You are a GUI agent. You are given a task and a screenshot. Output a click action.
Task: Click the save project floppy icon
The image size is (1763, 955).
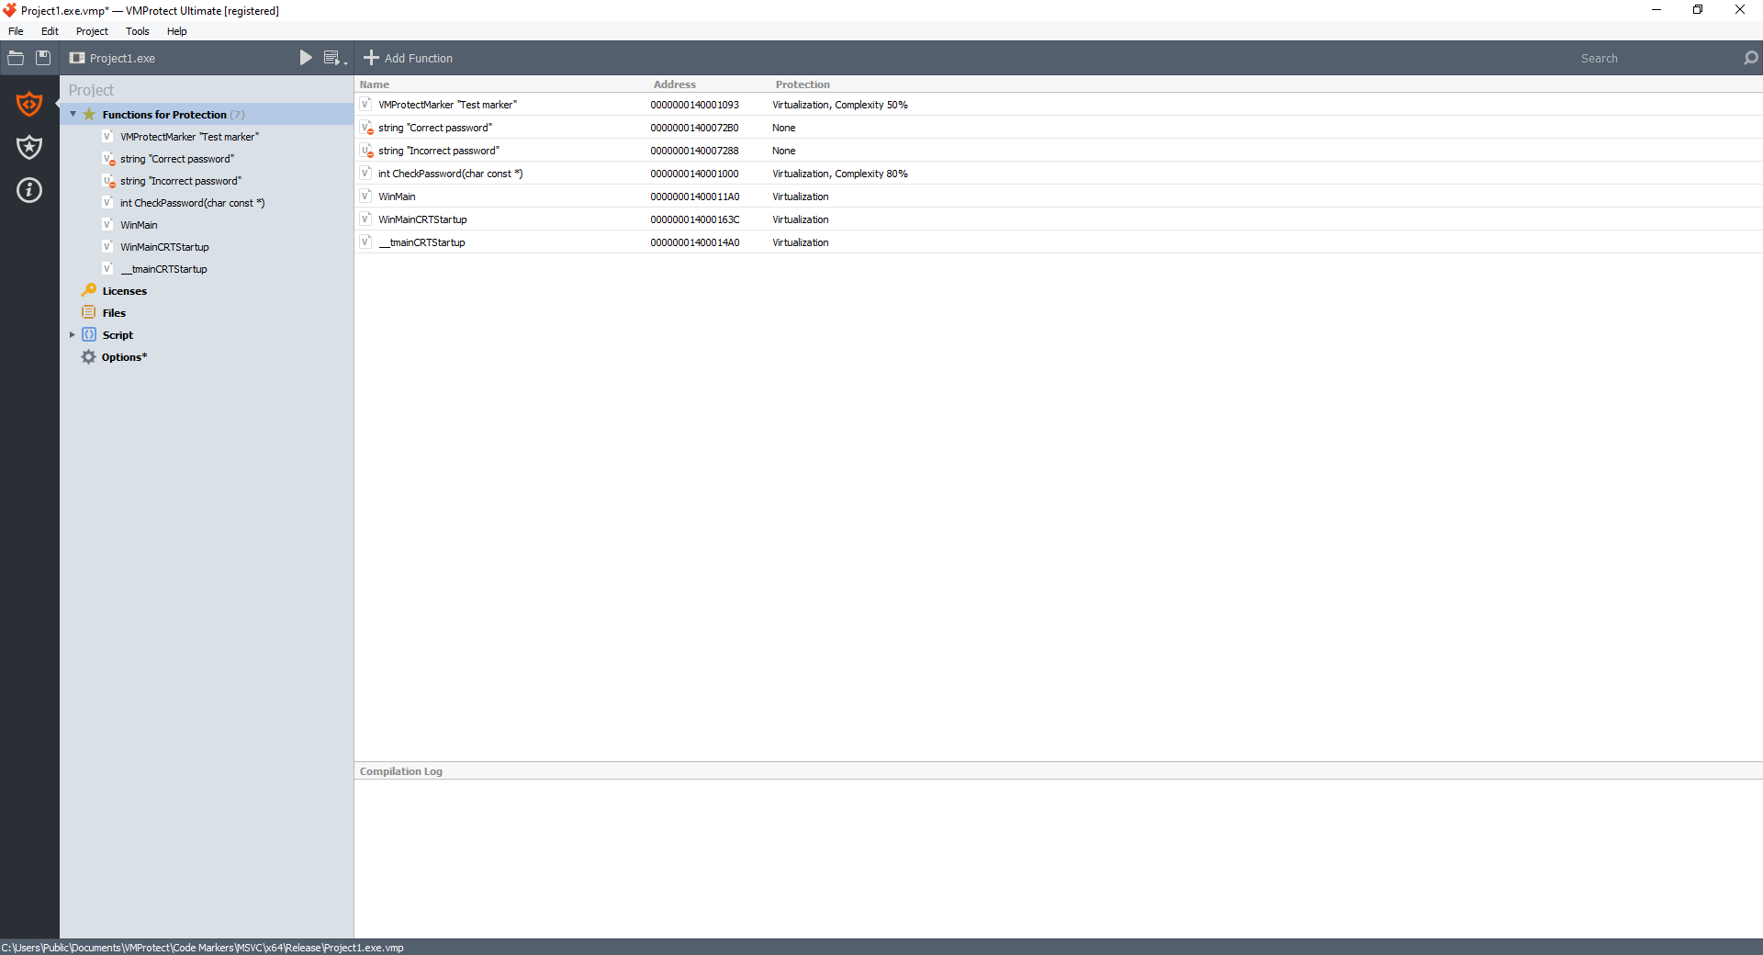pos(43,58)
